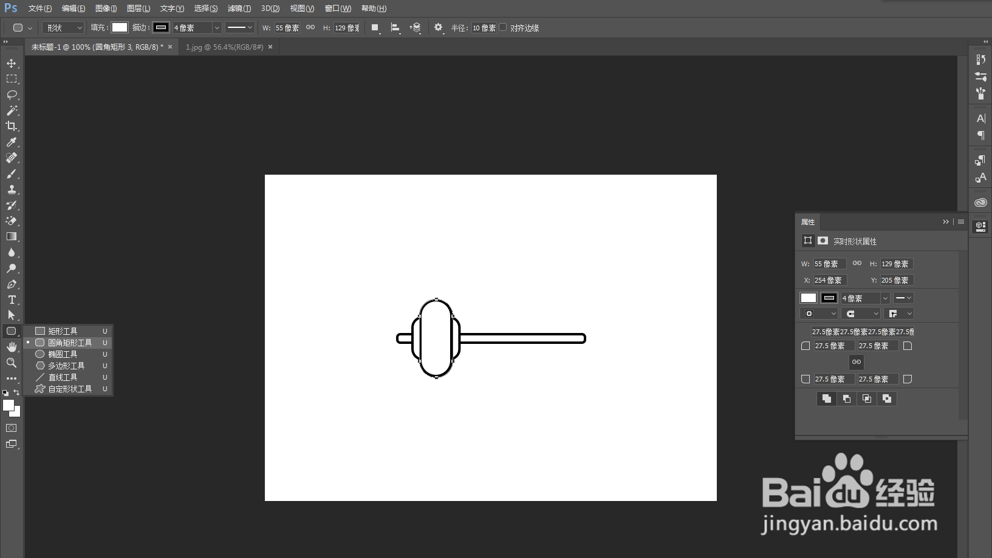Open the 图像(I) menu

point(106,8)
